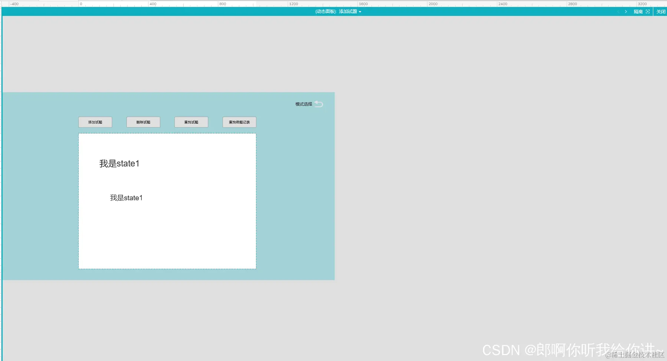Click the 查找做题记录 button
This screenshot has height=361, width=667.
[239, 122]
